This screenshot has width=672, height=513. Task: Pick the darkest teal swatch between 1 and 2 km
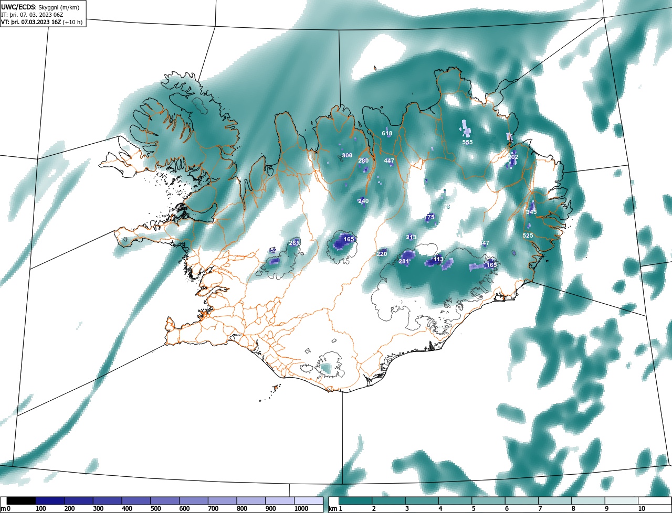356,501
